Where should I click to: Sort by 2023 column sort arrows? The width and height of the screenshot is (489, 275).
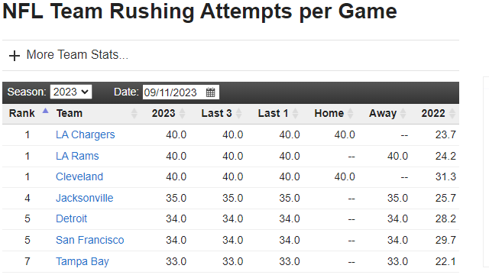pos(183,113)
